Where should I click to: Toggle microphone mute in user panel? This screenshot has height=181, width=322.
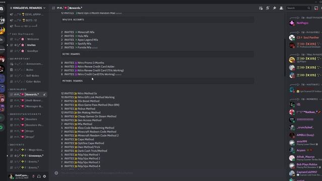coord(33,176)
